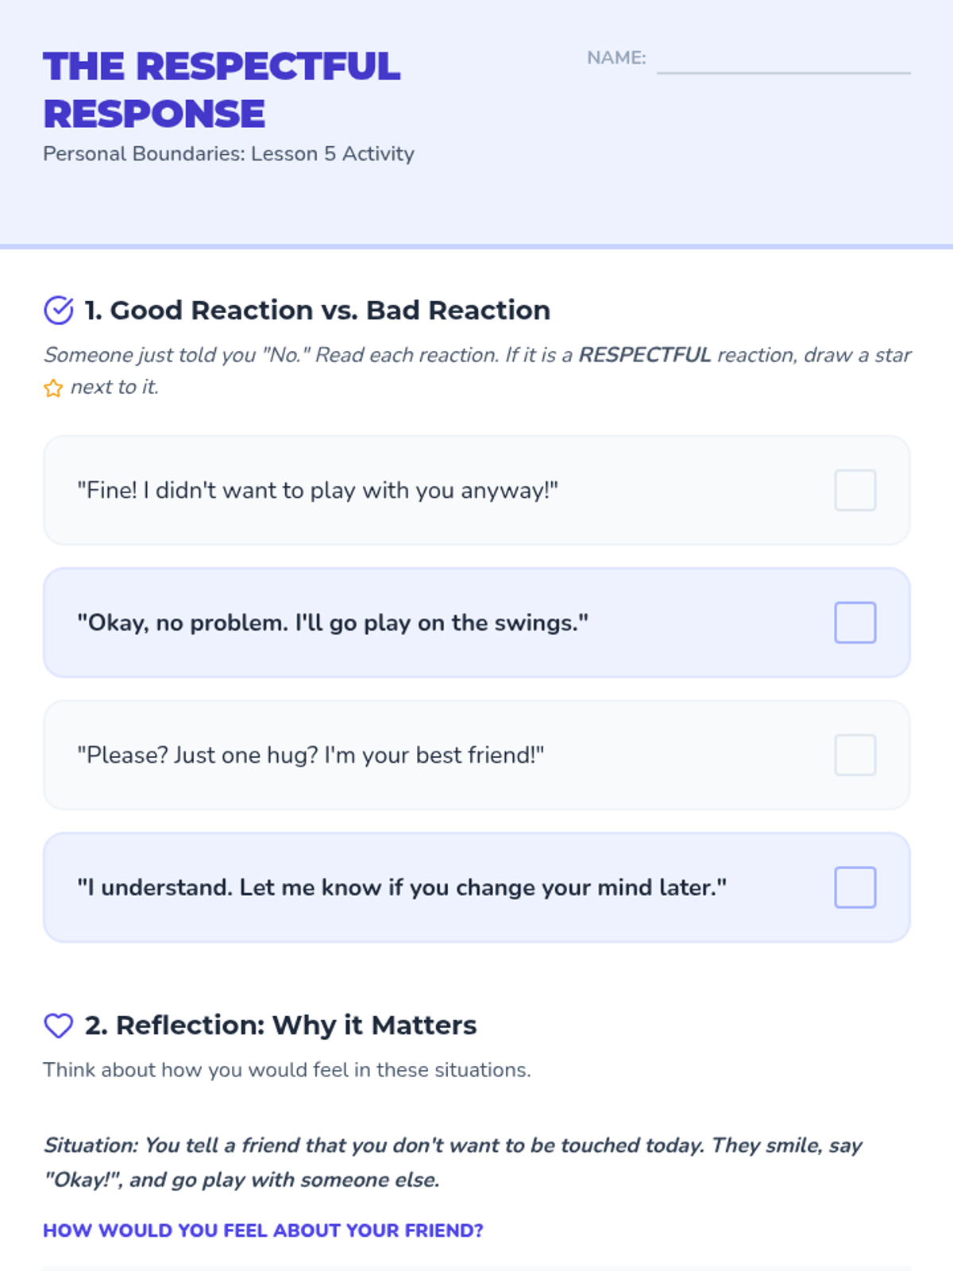Screen dimensions: 953x1271
Task: Check the box for "Please? Just one hug?"
Action: [855, 755]
